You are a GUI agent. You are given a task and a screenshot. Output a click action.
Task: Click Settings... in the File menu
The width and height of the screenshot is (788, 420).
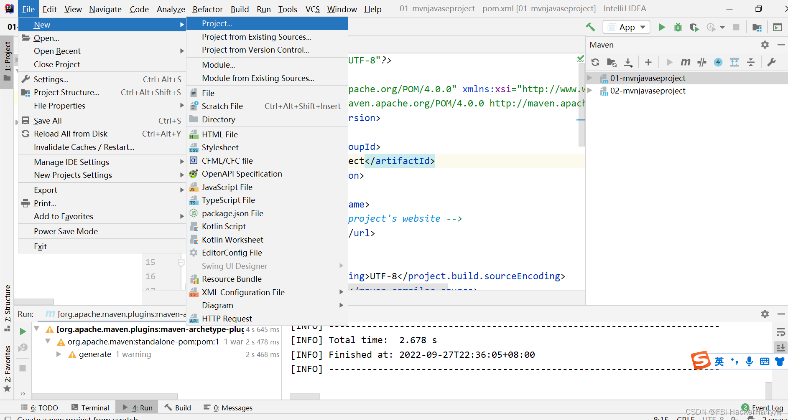[x=51, y=79]
